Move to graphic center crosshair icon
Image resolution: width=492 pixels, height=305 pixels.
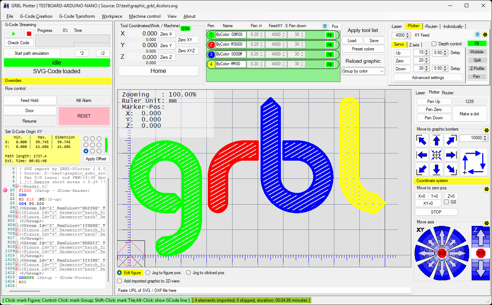click(x=436, y=155)
